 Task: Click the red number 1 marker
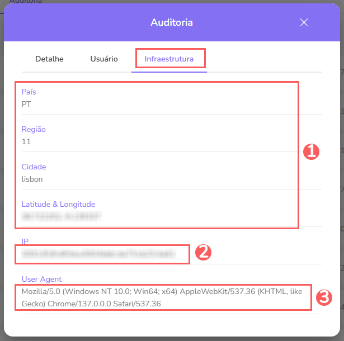click(310, 151)
